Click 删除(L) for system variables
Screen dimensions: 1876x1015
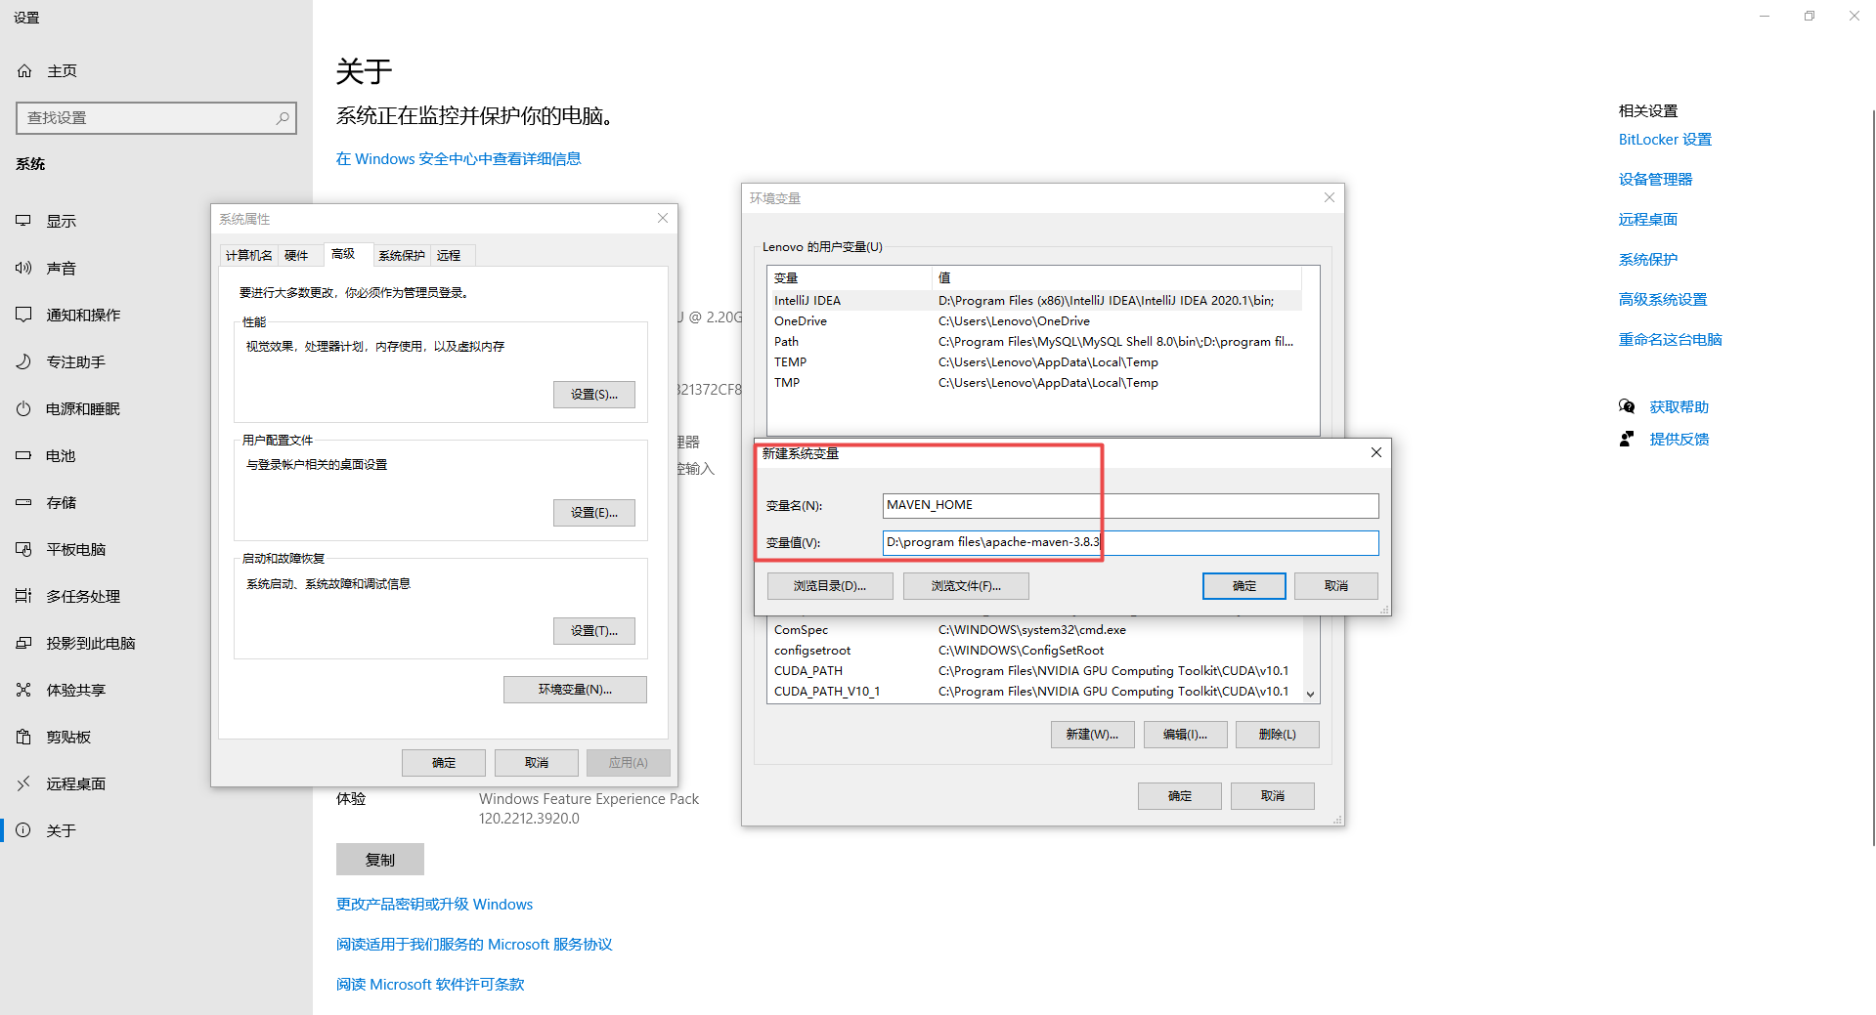pos(1278,735)
